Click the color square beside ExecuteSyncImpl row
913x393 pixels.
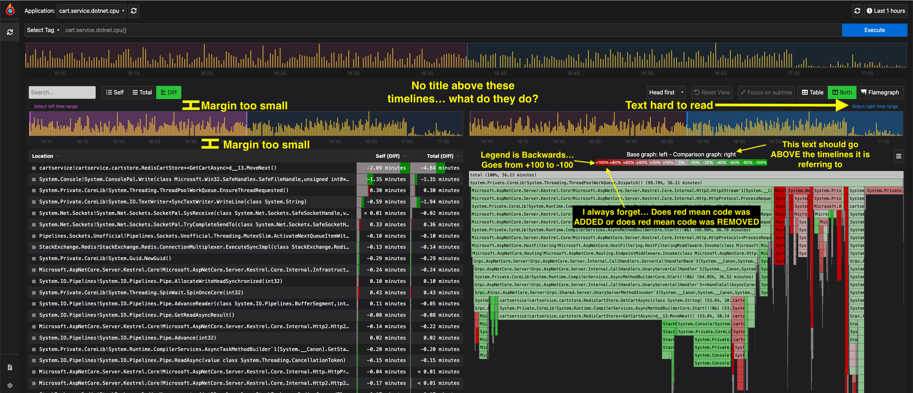click(34, 247)
